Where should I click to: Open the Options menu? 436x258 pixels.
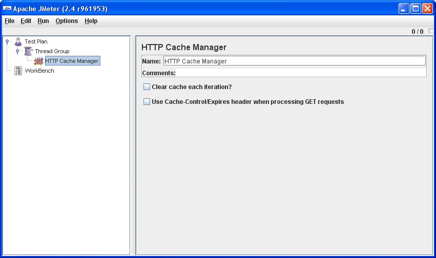[67, 21]
